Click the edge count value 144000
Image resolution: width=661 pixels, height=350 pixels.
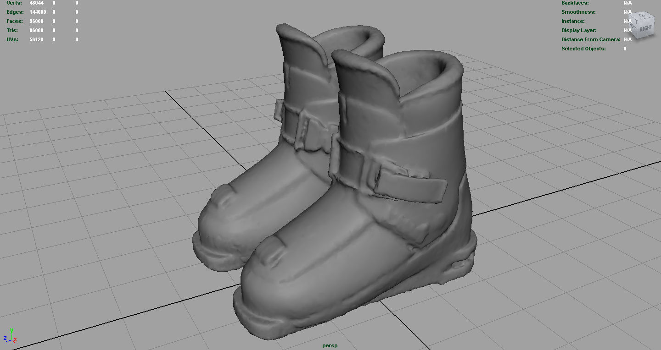(38, 12)
